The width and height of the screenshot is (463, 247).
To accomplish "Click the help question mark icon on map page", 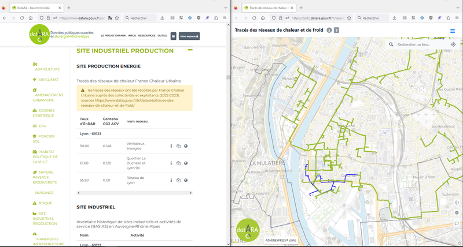I will tap(336, 30).
